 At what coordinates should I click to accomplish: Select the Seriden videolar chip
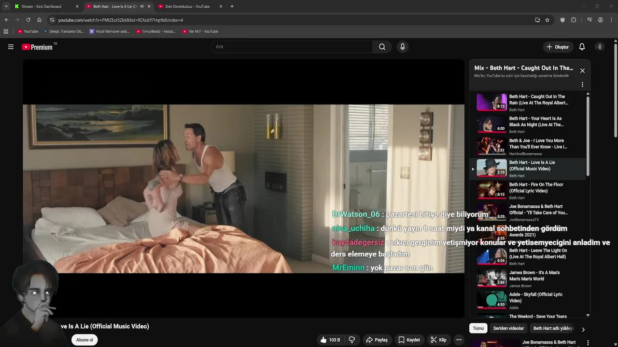tap(508, 328)
